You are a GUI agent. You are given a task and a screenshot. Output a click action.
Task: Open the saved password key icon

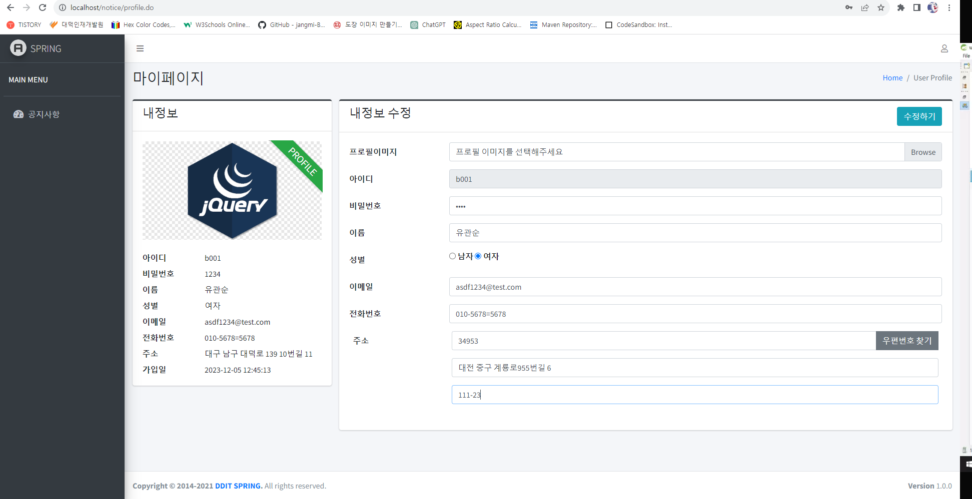pos(849,7)
